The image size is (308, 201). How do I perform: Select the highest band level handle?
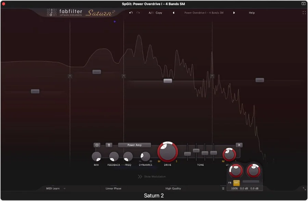[260, 80]
